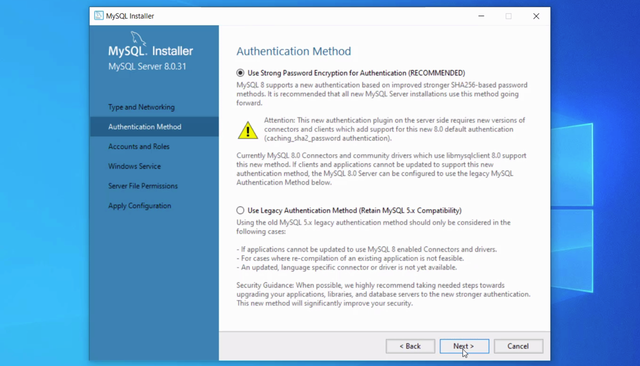Viewport: 640px width, 366px height.
Task: Open the Windows Service step
Action: click(134, 166)
